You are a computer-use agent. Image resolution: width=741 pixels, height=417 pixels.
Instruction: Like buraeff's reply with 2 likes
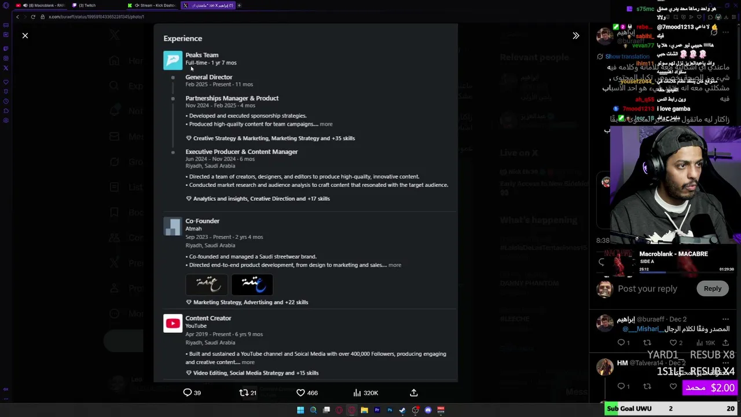coord(676,343)
